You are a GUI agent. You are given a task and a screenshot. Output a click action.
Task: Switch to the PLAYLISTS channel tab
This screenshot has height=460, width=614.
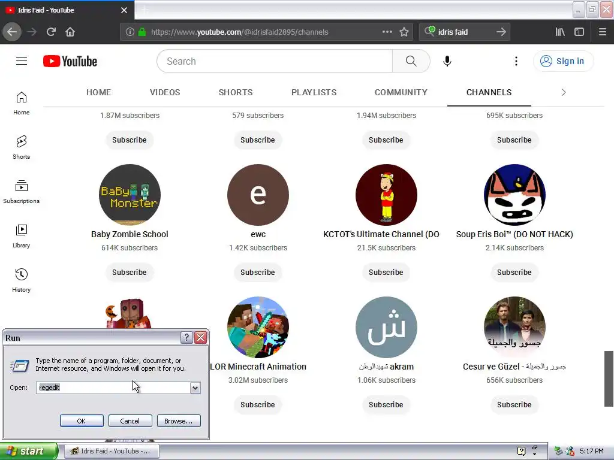(x=314, y=92)
